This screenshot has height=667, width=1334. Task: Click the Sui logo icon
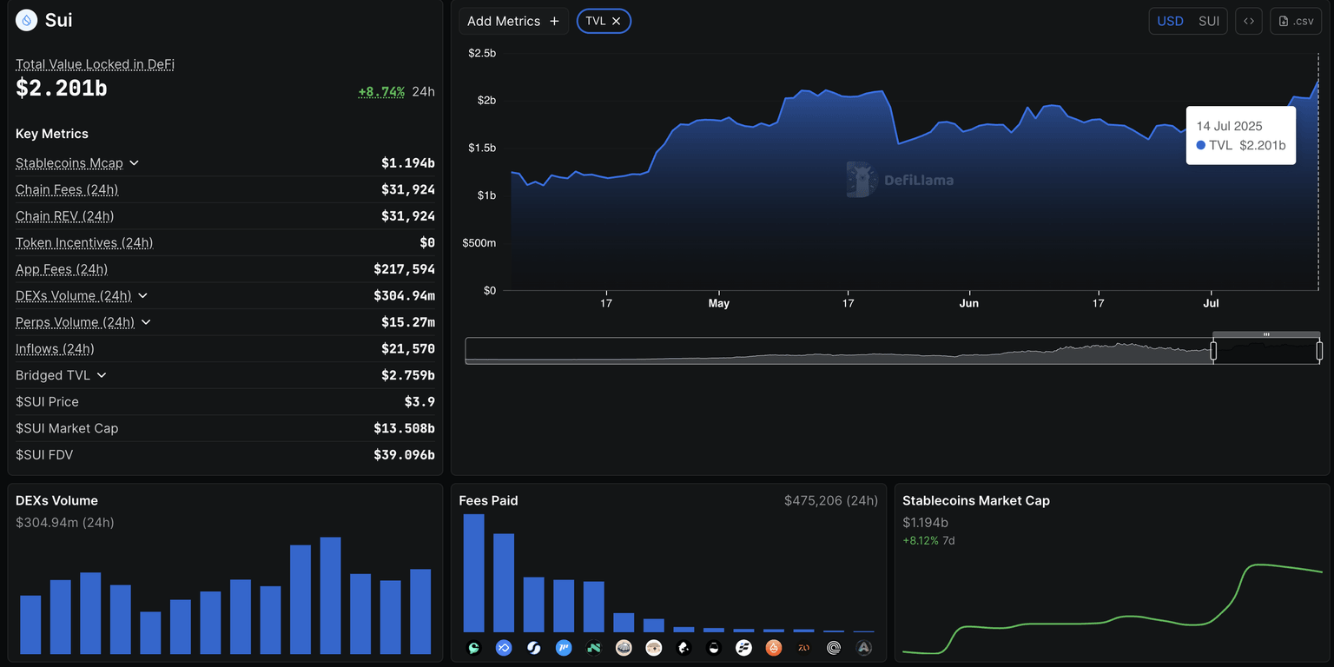pyautogui.click(x=27, y=20)
